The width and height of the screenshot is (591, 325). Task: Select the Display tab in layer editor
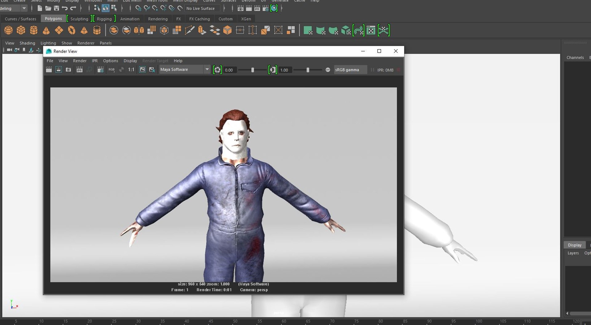pos(575,245)
